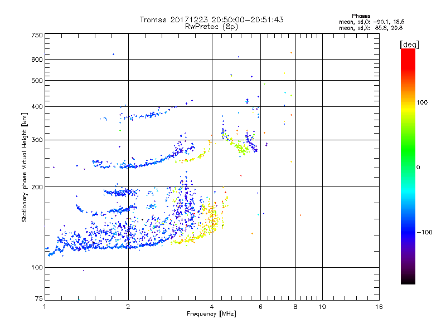
Task: Click the x-axis label '1'
Action: tap(45, 307)
